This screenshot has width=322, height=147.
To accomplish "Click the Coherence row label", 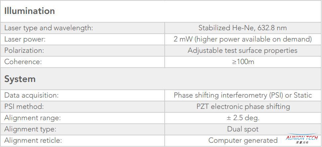I will 23,62.
